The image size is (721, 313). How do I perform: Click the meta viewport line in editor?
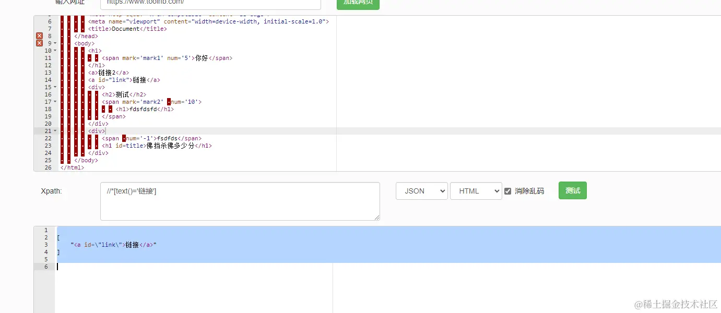click(x=208, y=21)
